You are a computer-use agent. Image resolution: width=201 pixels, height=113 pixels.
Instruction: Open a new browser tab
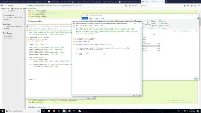(166, 2)
